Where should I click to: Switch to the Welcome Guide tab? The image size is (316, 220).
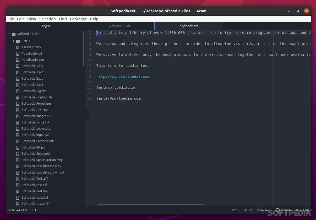119,26
